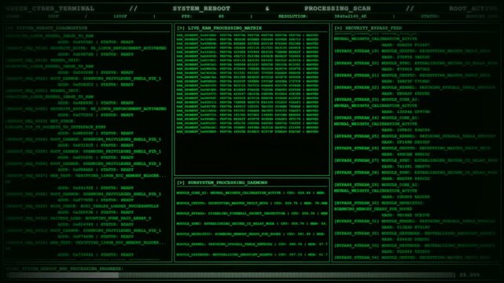The width and height of the screenshot is (504, 283).
Task: Click the MODULE_CORE_AI daemon row
Action: [252, 193]
